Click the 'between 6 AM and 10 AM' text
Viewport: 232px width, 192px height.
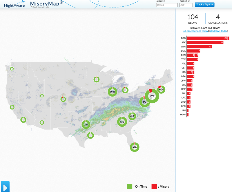[205, 28]
